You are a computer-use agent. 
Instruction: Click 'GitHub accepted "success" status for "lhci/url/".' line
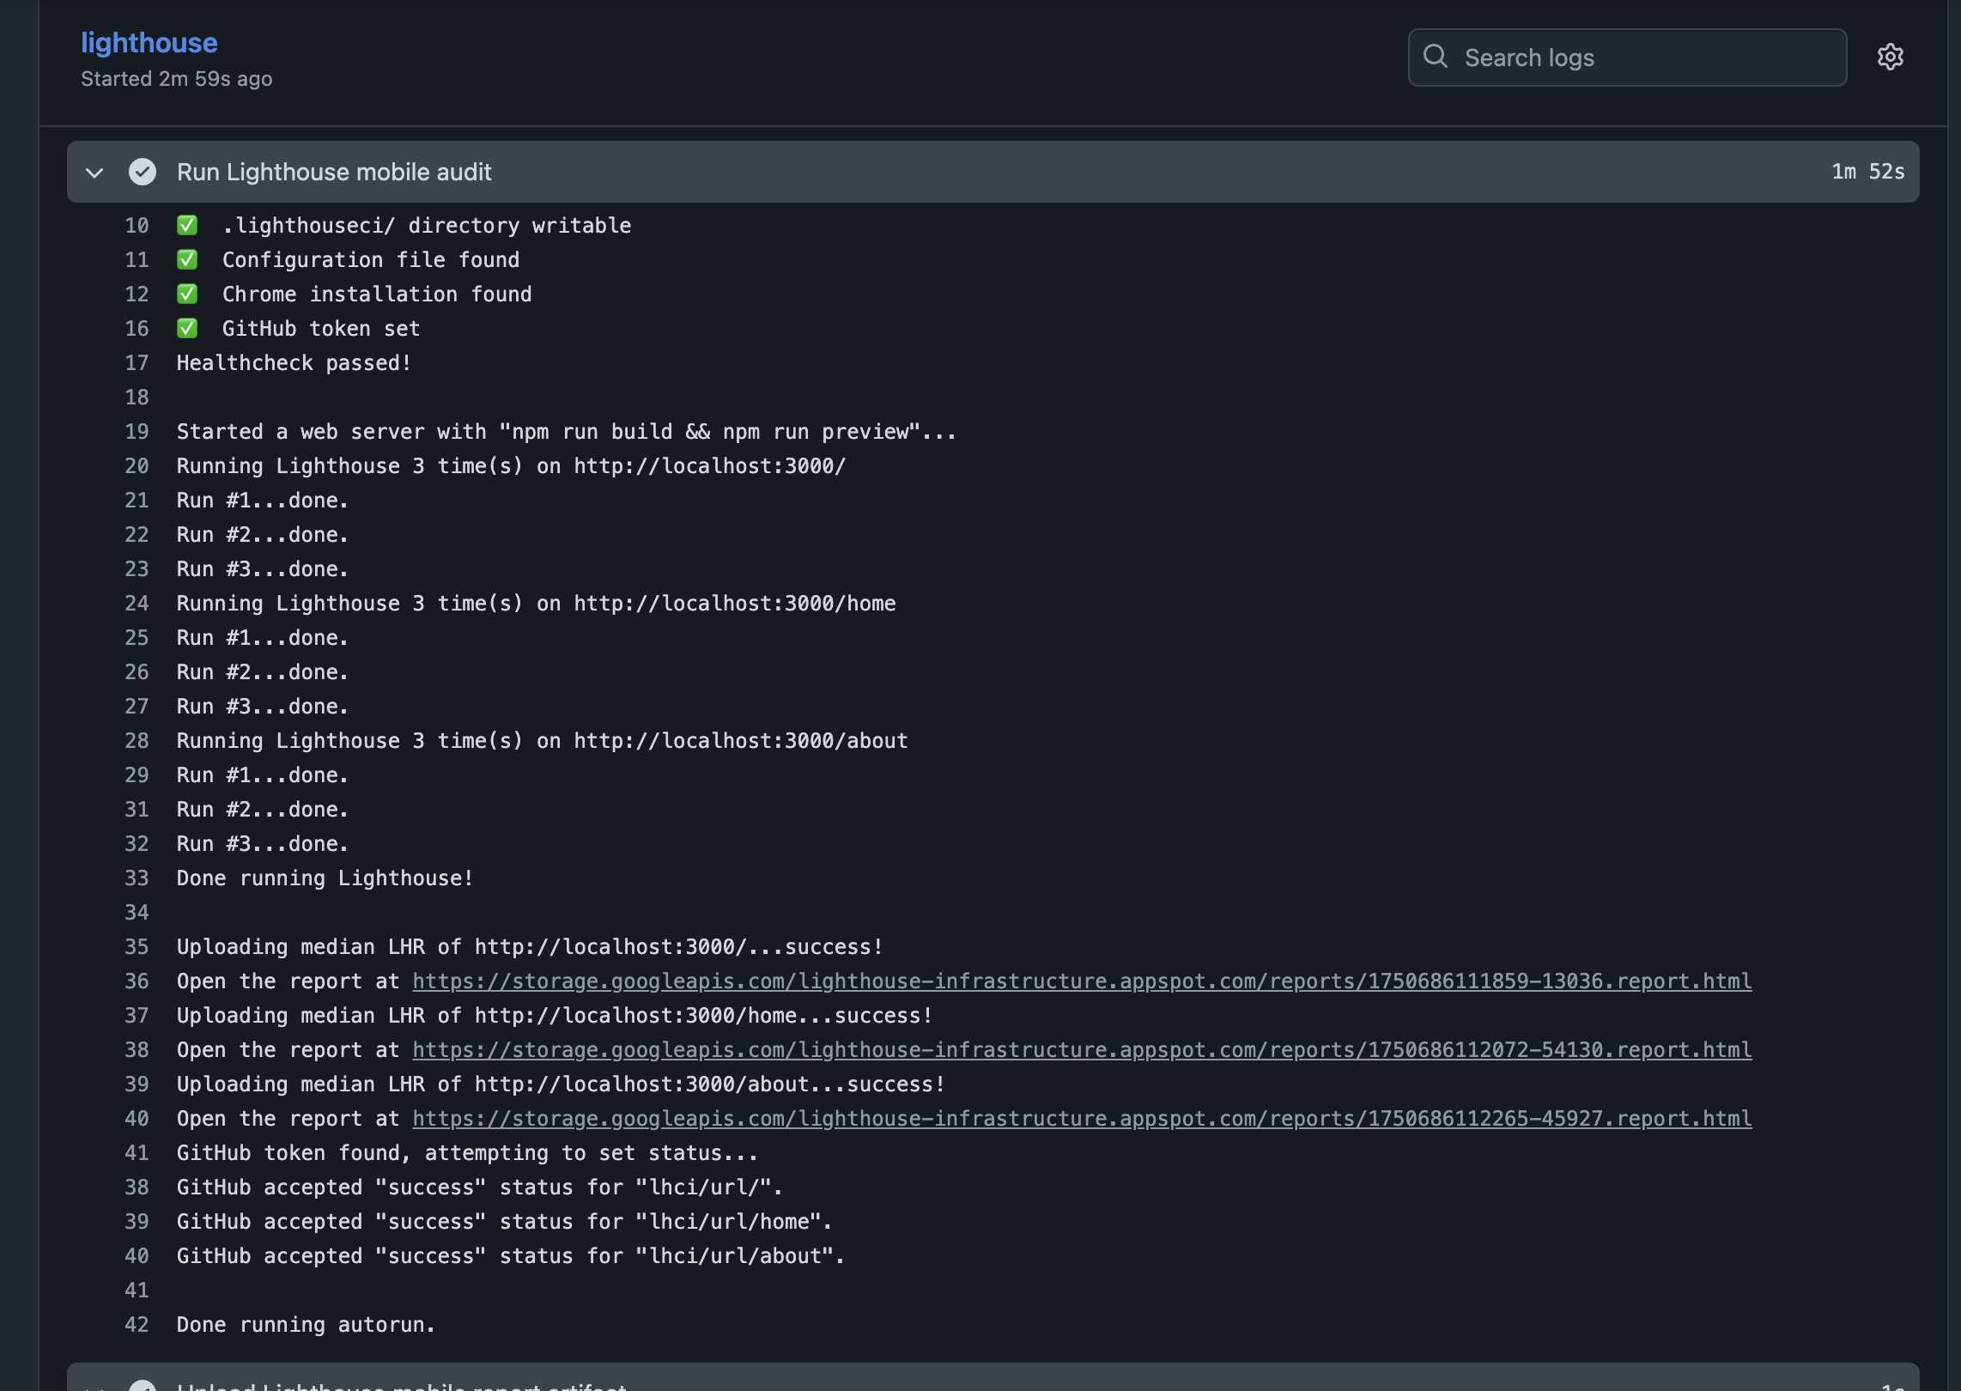point(480,1187)
